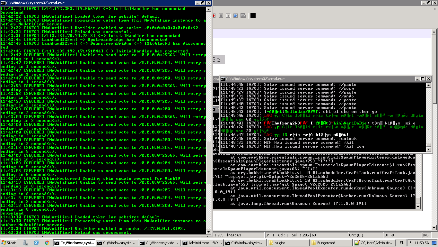Click the EN language indicator

tap(402, 243)
